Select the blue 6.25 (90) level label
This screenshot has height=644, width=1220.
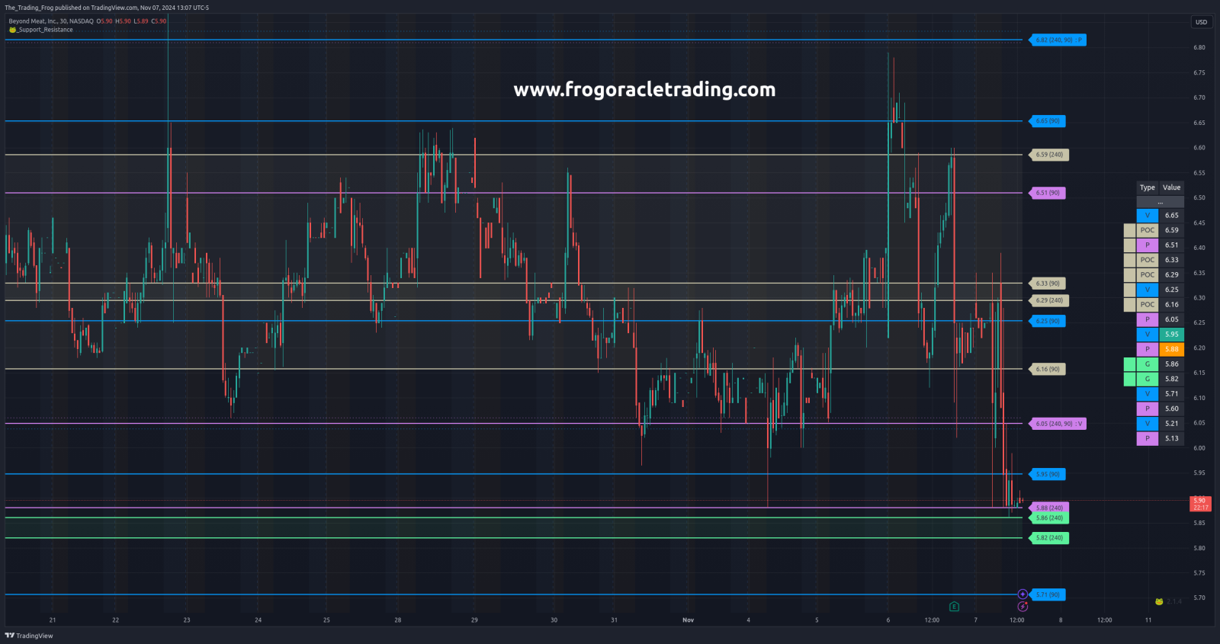pyautogui.click(x=1048, y=321)
